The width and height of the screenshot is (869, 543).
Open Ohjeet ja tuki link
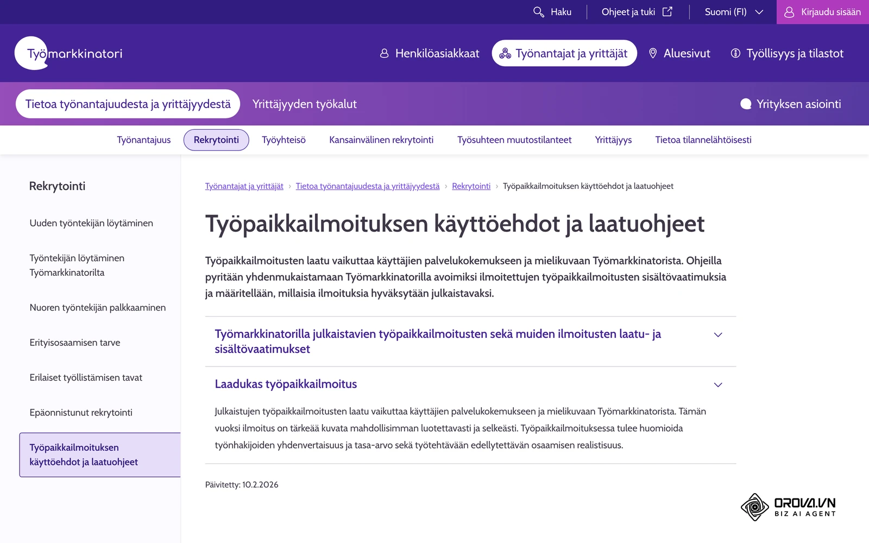[637, 12]
